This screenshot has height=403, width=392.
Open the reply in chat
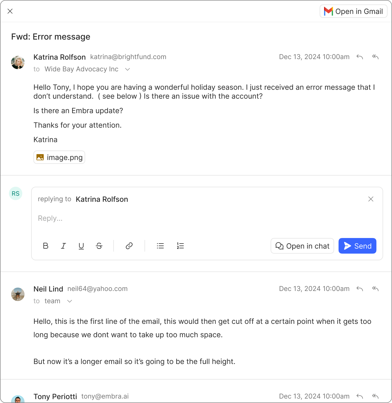(302, 246)
